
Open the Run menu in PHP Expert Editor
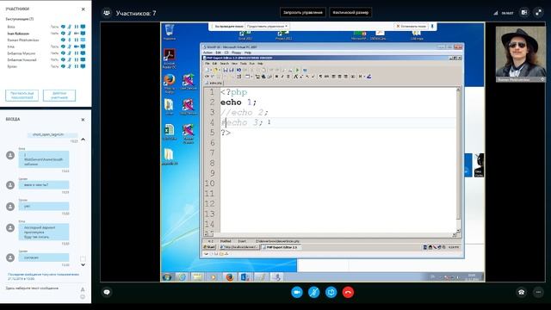[252, 64]
